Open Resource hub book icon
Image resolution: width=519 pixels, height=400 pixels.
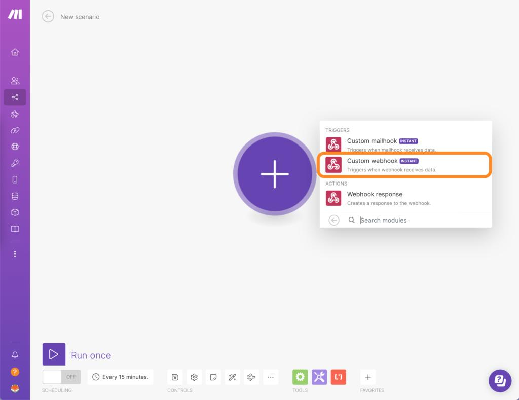pos(15,229)
